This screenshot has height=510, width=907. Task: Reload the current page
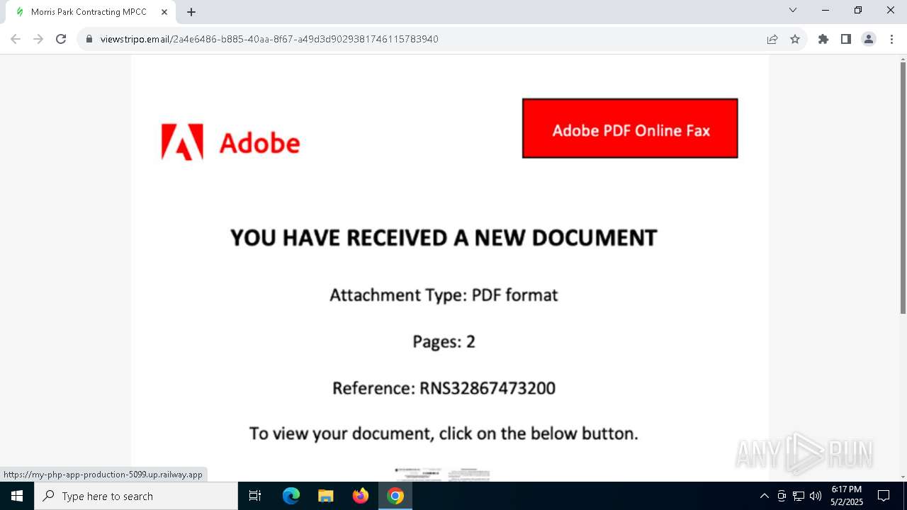[x=61, y=39]
